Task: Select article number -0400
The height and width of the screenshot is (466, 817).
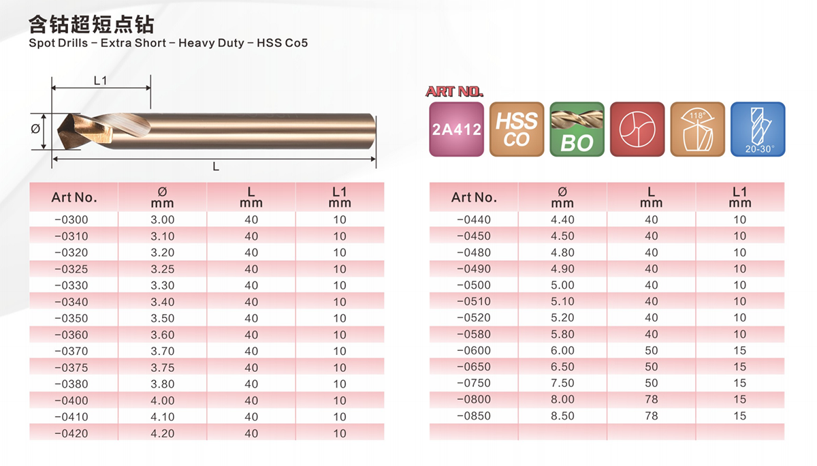Action: click(x=71, y=401)
